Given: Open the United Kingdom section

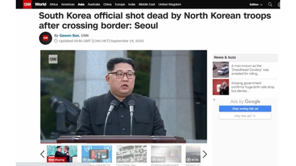Looking at the screenshot, I should click(x=170, y=4).
